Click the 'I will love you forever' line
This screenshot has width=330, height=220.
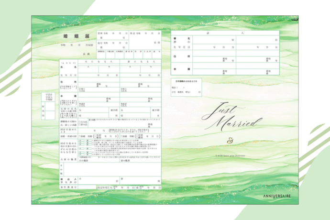230,156
